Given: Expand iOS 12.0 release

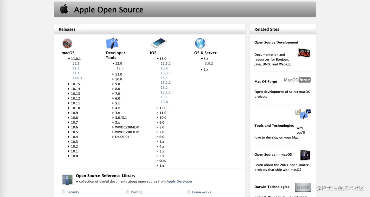Looking at the screenshot, I should click(x=157, y=108).
